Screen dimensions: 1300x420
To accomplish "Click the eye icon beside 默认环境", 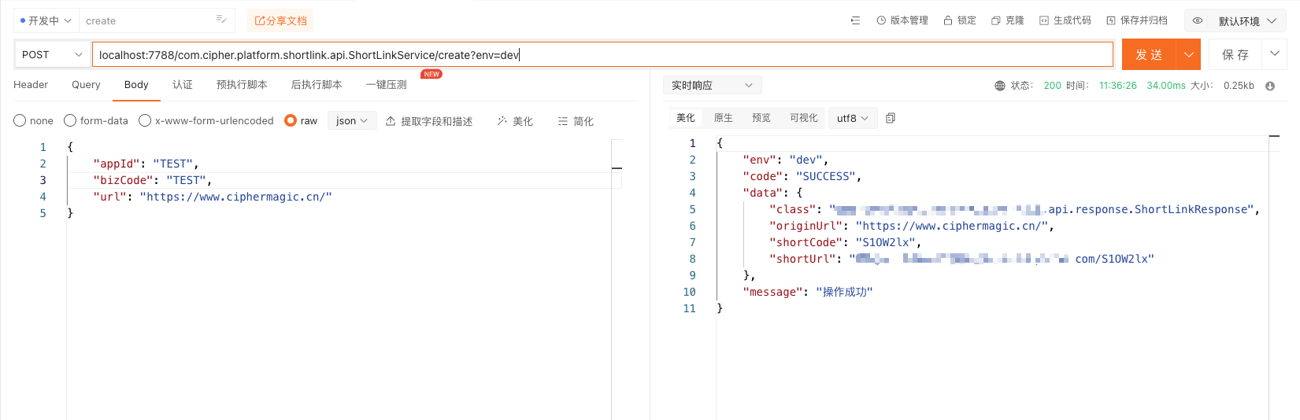I will pyautogui.click(x=1198, y=20).
